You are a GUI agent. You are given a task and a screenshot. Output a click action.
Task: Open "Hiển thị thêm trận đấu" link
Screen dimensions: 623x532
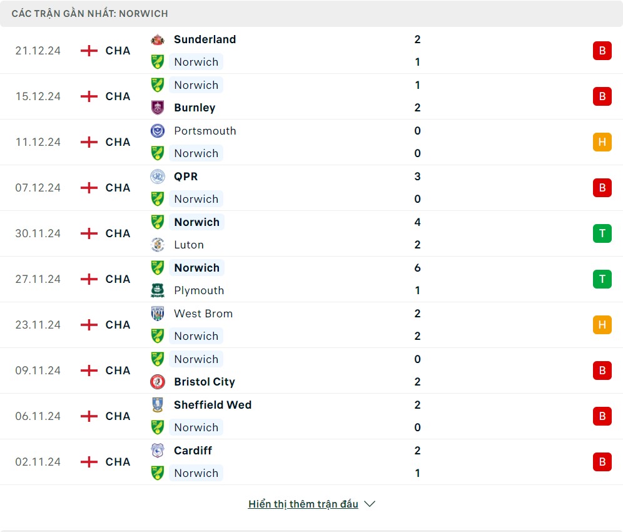pos(303,504)
